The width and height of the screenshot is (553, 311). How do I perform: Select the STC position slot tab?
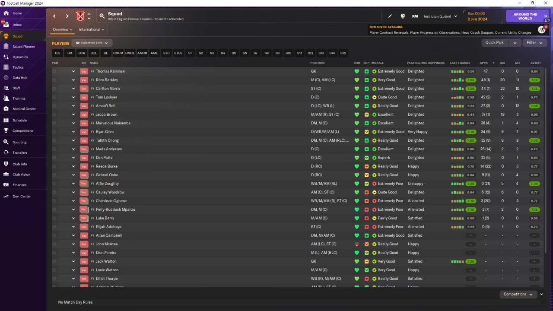166,53
